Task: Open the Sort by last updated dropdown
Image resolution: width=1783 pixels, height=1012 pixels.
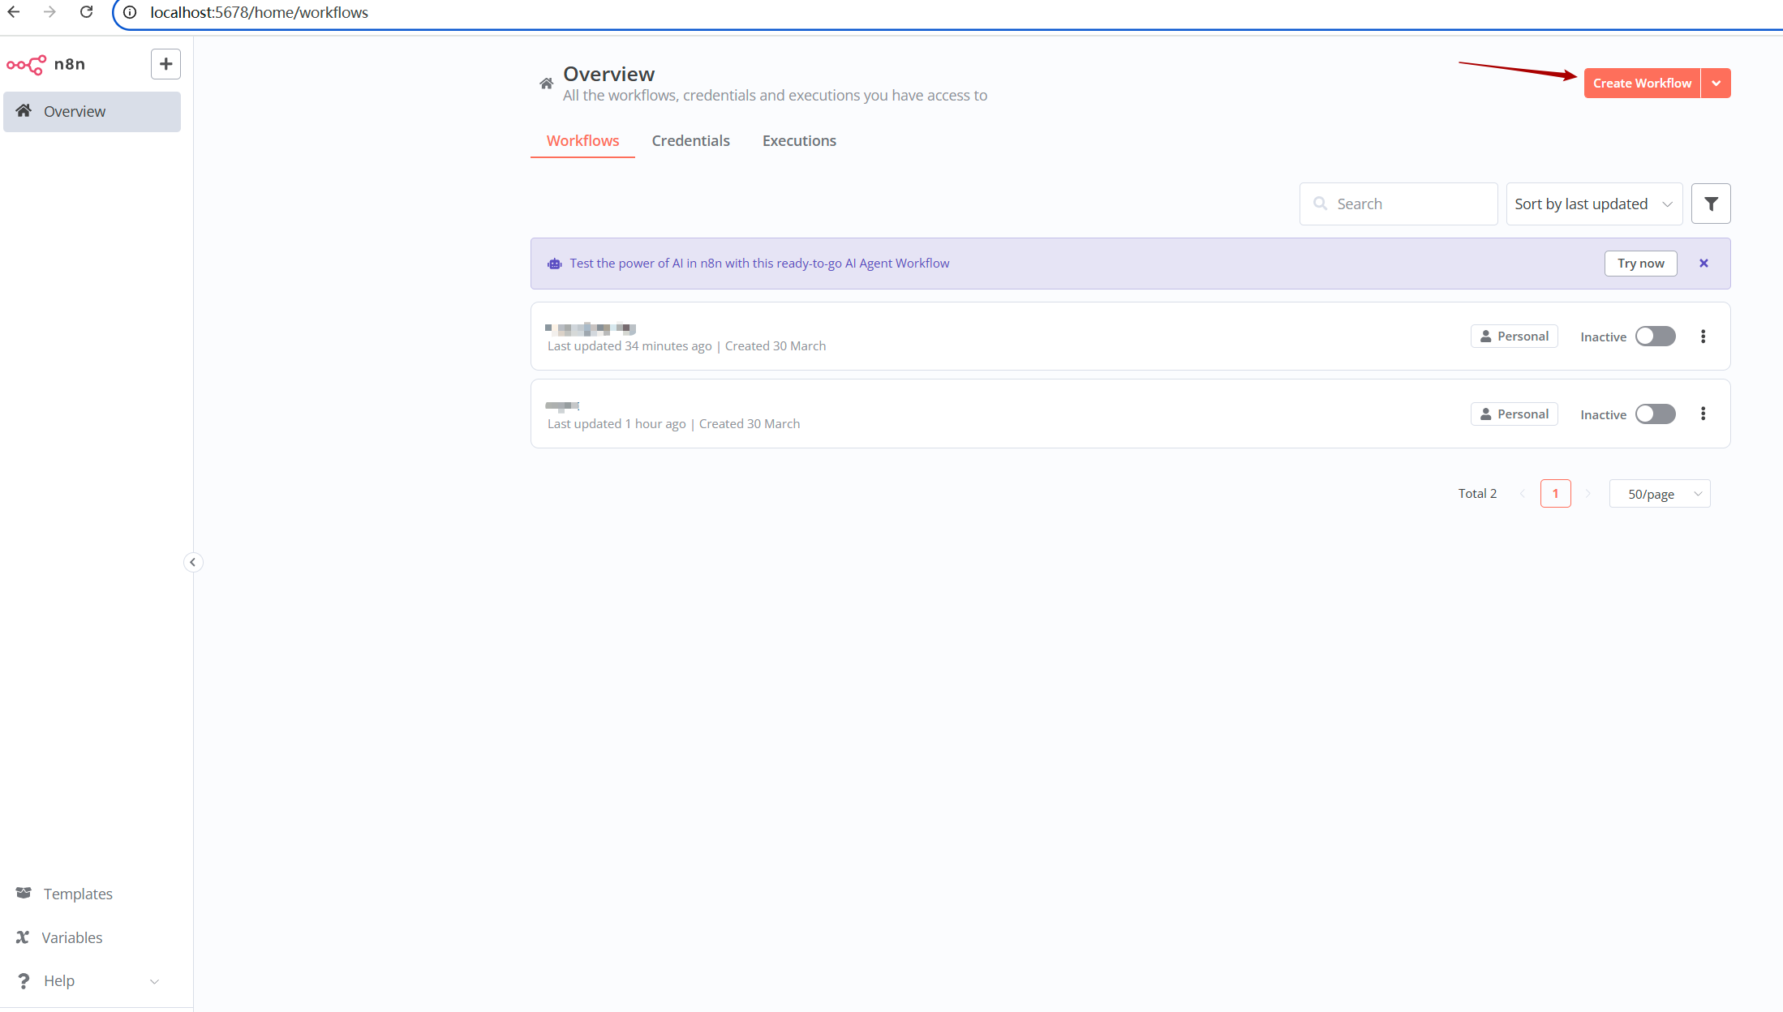Action: point(1593,204)
